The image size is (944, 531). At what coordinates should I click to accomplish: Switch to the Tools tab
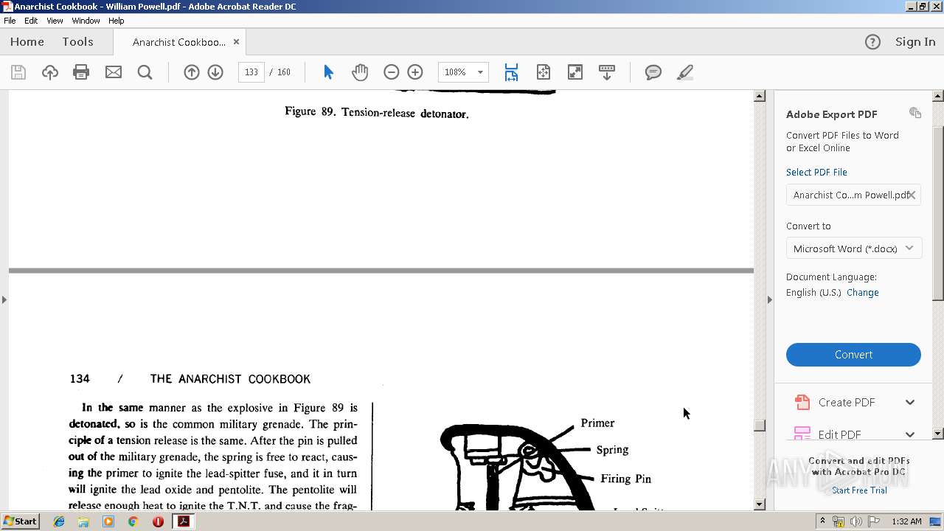click(77, 42)
